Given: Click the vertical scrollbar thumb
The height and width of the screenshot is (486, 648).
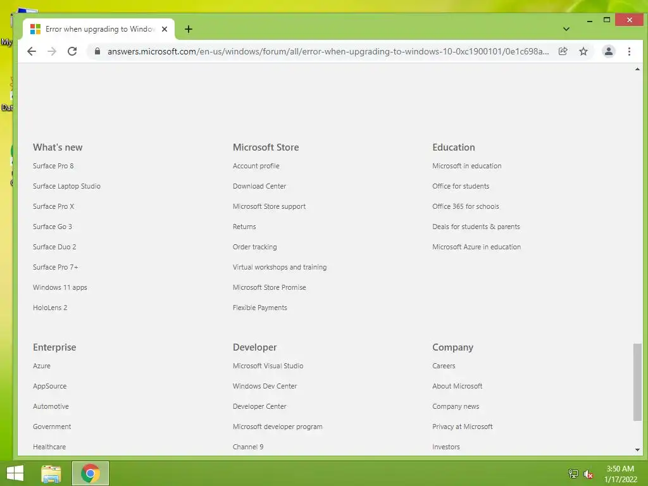Looking at the screenshot, I should click(637, 382).
